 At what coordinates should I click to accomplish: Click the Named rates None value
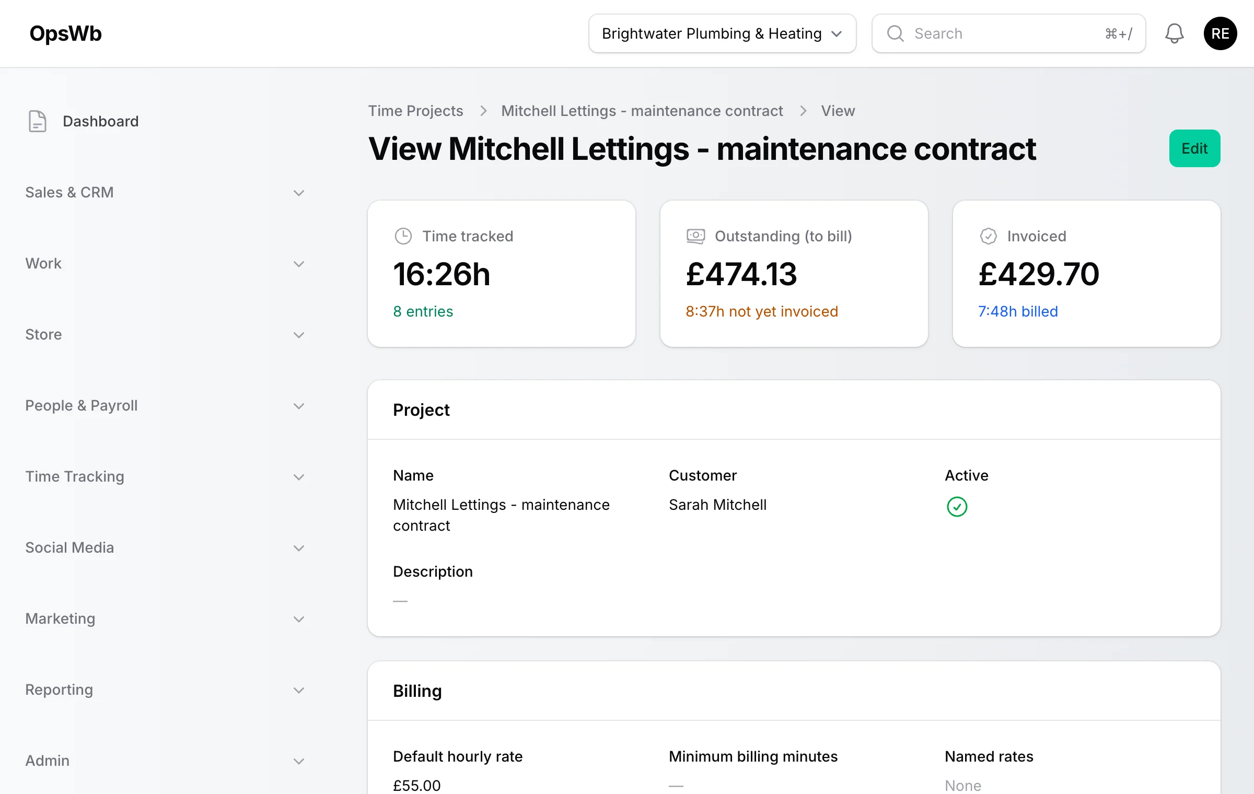962,785
